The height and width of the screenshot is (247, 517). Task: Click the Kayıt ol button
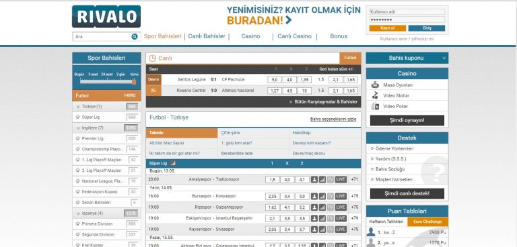[388, 28]
